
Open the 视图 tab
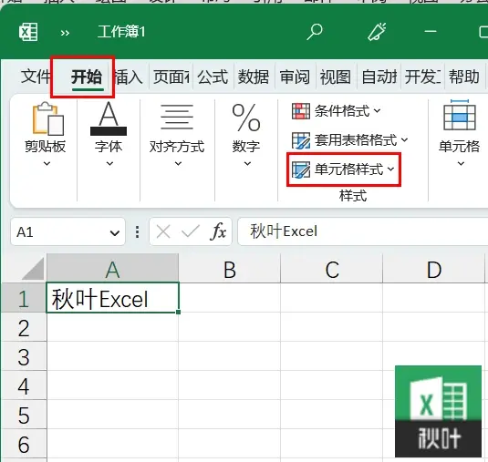pos(336,77)
